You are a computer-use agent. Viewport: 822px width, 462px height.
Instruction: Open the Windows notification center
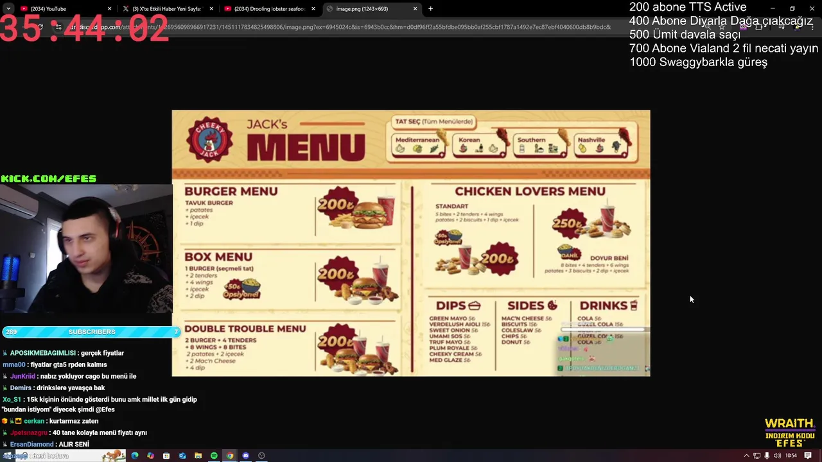pos(808,456)
